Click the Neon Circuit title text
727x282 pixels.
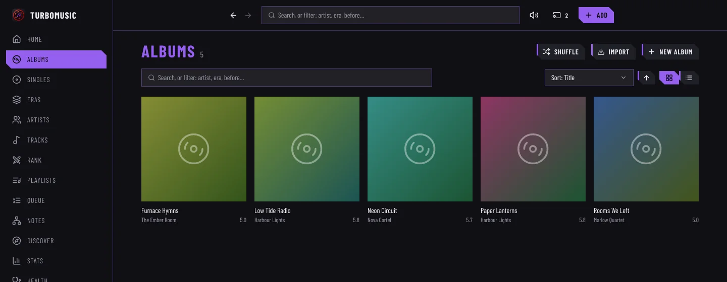tap(383, 210)
